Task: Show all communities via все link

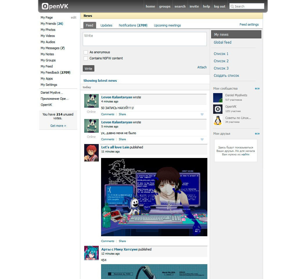Action: point(257,88)
